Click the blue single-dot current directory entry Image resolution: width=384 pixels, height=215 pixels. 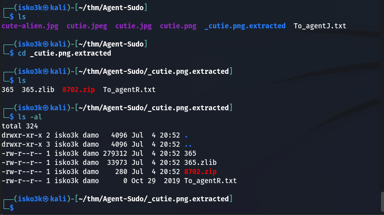[186, 135]
